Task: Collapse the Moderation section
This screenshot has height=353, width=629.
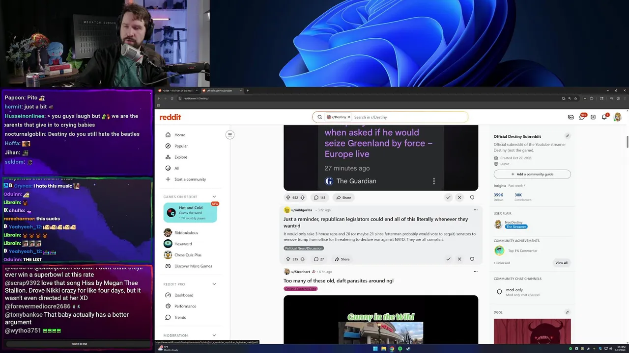Action: (x=214, y=335)
